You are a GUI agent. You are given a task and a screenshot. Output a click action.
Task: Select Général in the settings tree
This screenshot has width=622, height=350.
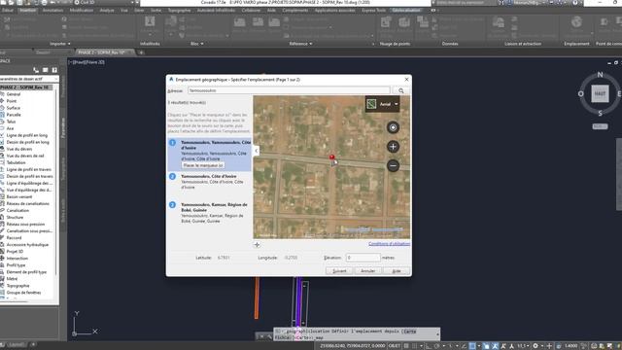tap(13, 94)
